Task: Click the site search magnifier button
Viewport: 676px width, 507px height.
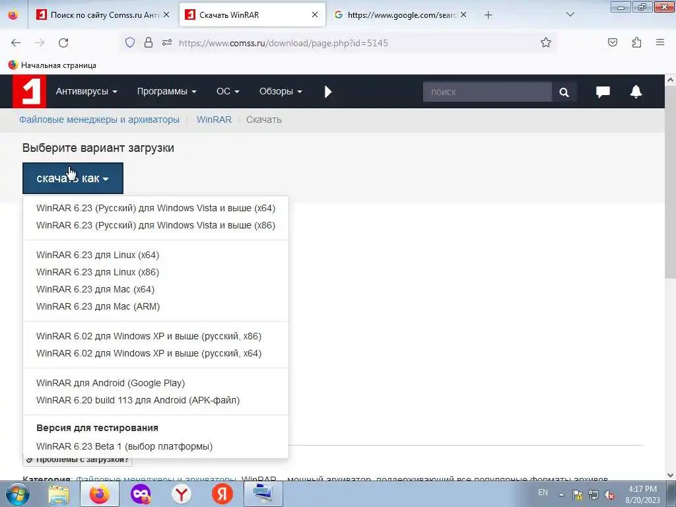Action: [x=564, y=92]
